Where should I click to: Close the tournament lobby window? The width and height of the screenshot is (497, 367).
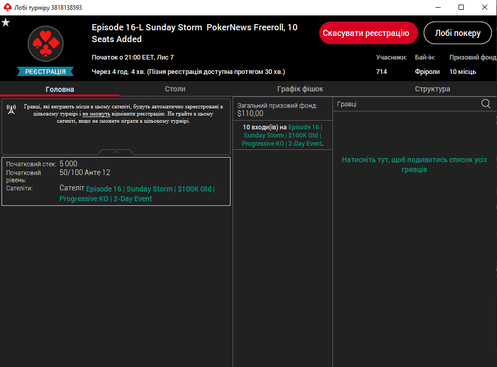[484, 7]
